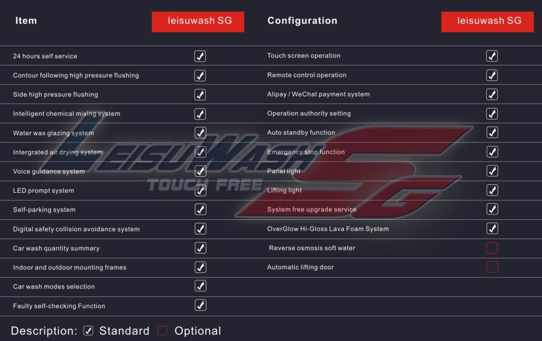542x341 pixels.
Task: Click the left leisuwash SG red header
Action: (x=198, y=22)
